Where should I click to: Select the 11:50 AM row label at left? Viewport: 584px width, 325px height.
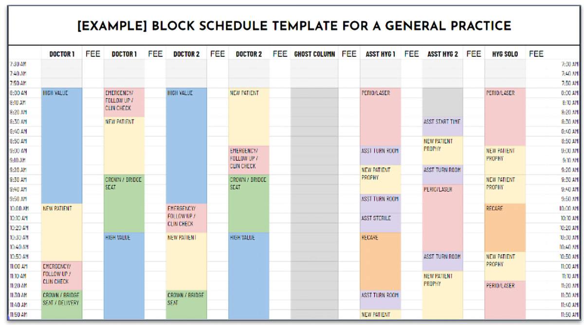(x=18, y=315)
